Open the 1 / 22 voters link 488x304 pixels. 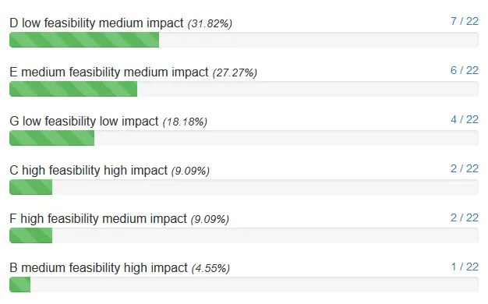(465, 267)
